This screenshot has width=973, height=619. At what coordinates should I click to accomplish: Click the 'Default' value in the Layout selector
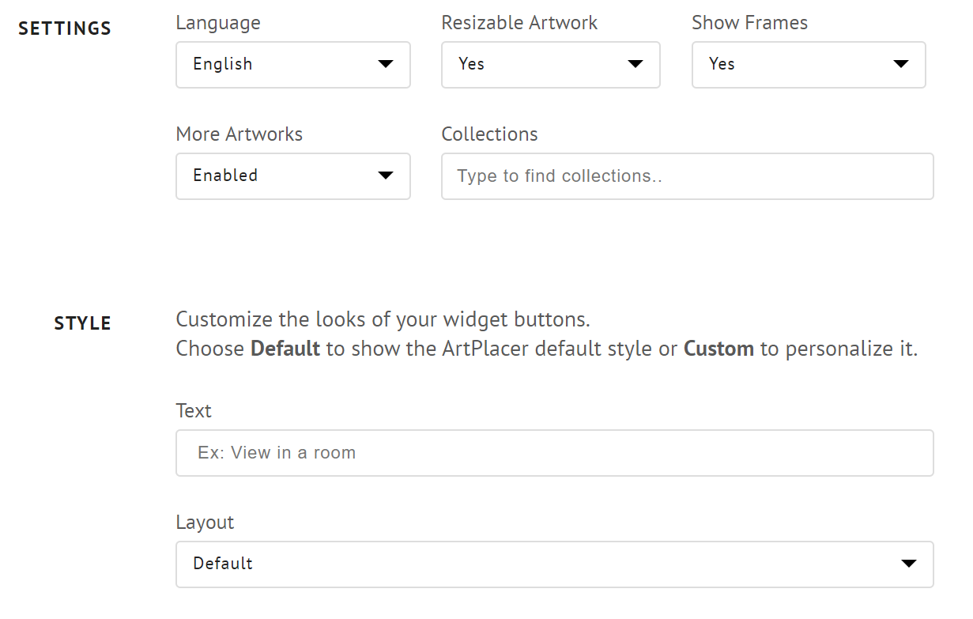223,564
